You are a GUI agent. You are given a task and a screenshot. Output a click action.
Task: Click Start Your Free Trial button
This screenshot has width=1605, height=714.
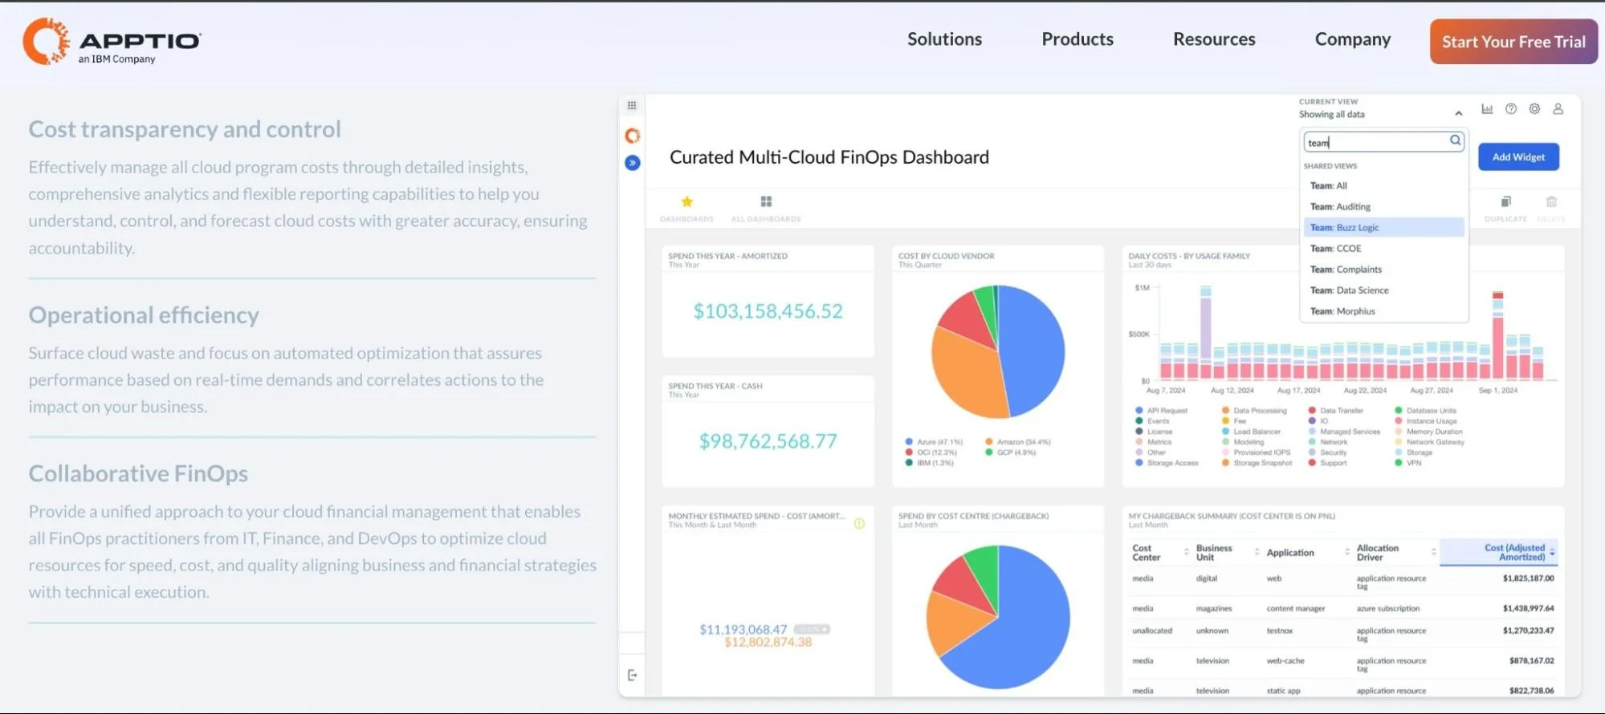(x=1513, y=42)
